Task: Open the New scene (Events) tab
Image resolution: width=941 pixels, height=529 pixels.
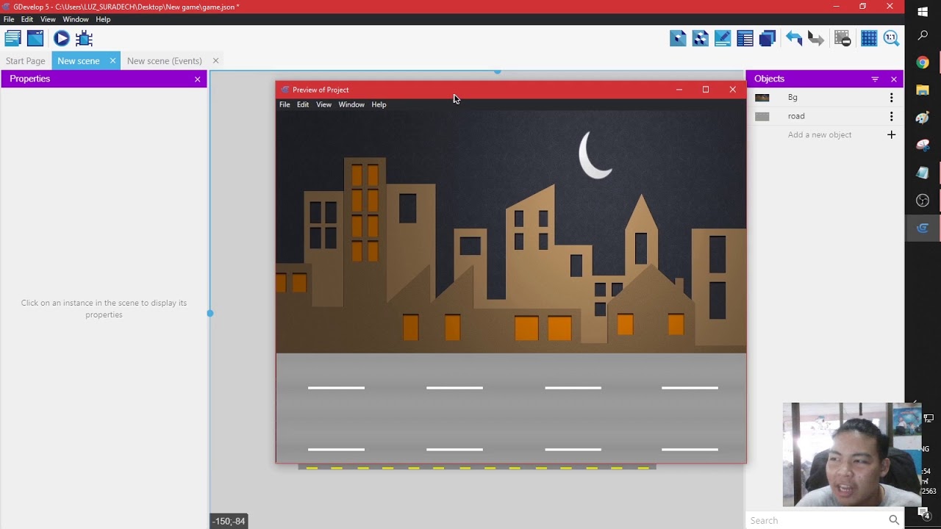Action: pyautogui.click(x=165, y=61)
